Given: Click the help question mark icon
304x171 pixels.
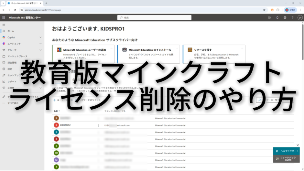Looking at the screenshot, I should click(292, 17).
